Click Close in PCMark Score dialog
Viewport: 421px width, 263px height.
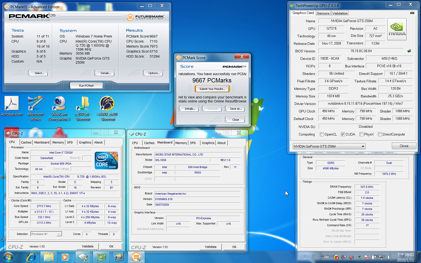pyautogui.click(x=236, y=120)
